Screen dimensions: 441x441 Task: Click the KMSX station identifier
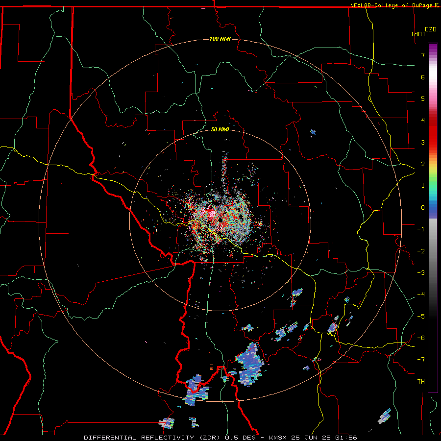point(278,438)
